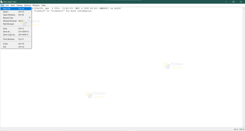This screenshot has width=245, height=131.
Task: Choose Exit from the File menu
Action: (x=5, y=47)
